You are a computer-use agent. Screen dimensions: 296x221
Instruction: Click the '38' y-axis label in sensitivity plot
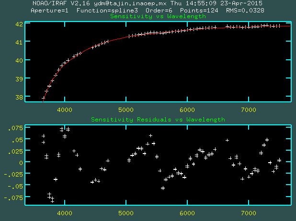click(19, 97)
